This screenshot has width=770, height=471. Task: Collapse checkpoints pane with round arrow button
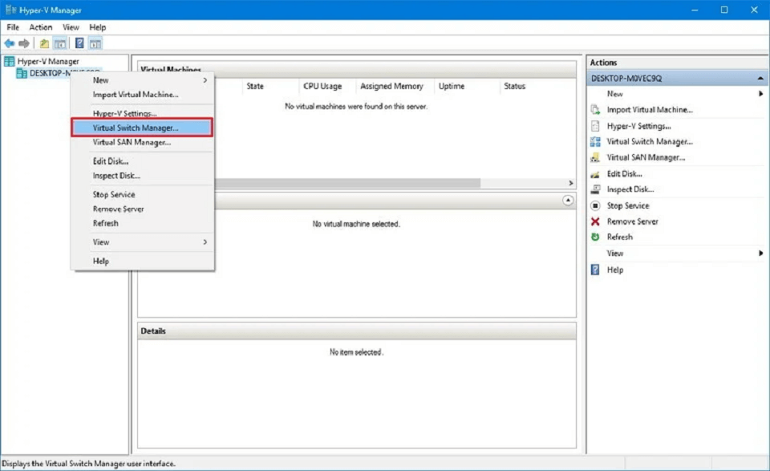568,201
